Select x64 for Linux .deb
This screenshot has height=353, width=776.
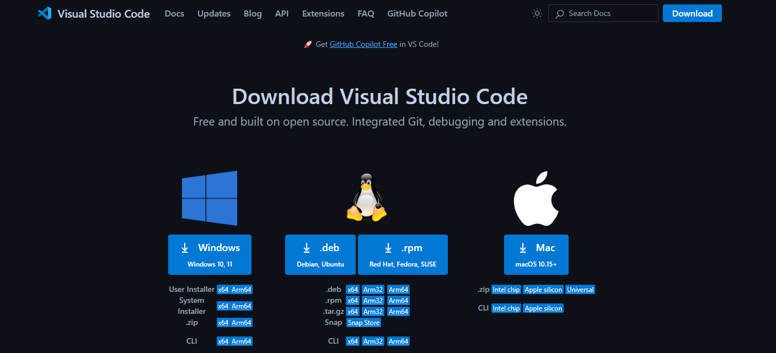(x=352, y=290)
